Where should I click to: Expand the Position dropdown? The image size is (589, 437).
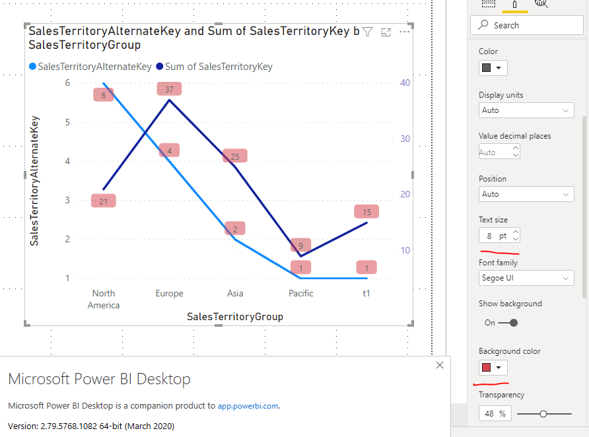click(x=526, y=194)
